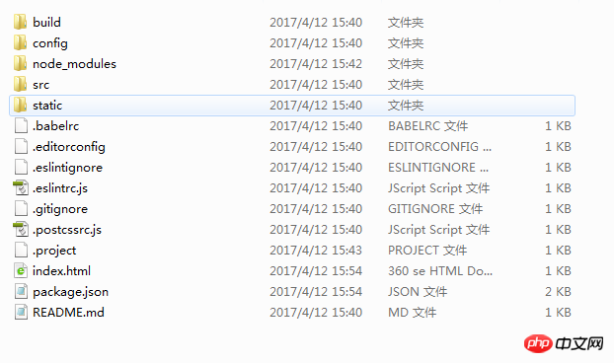Click the JSON 文件 type cell

click(x=418, y=291)
